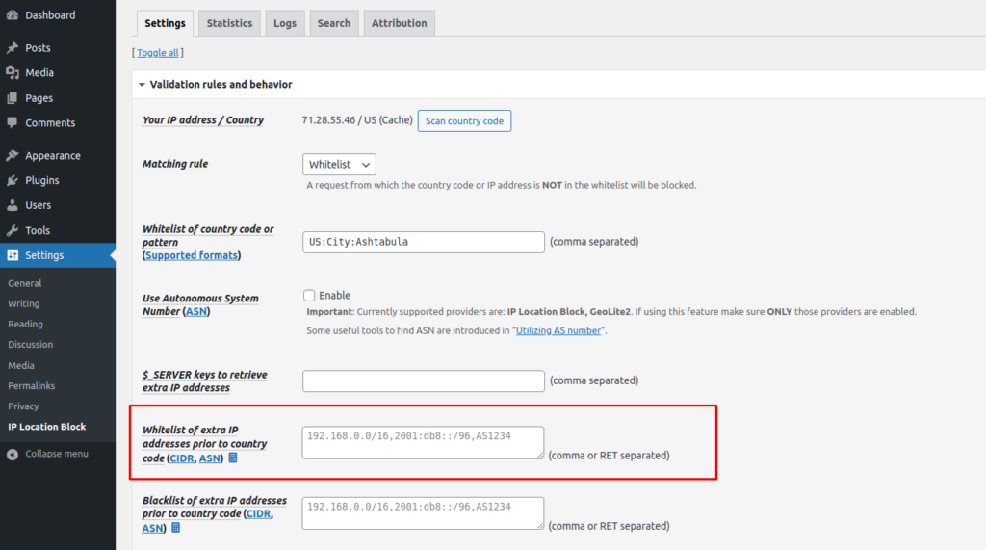
Task: Open the Media settings submenu item
Action: [x=21, y=365]
